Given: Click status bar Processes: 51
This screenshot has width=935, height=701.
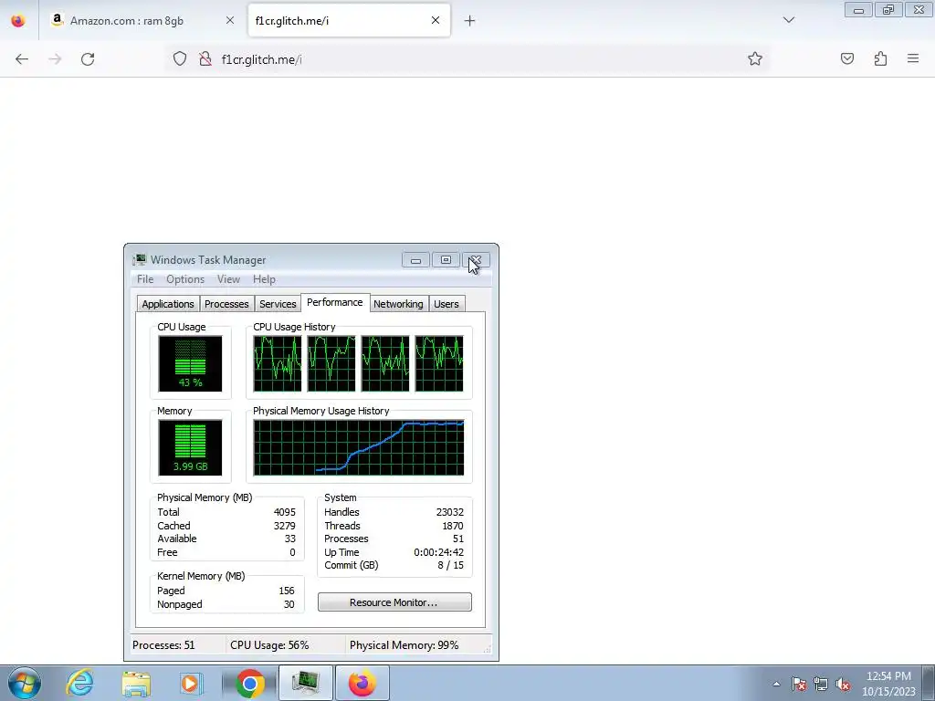Looking at the screenshot, I should click(x=163, y=645).
